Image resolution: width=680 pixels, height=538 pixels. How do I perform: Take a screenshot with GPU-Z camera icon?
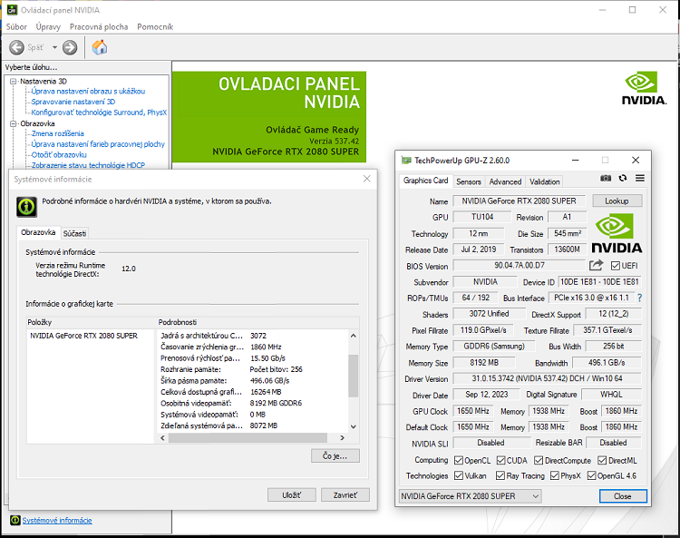pos(606,179)
